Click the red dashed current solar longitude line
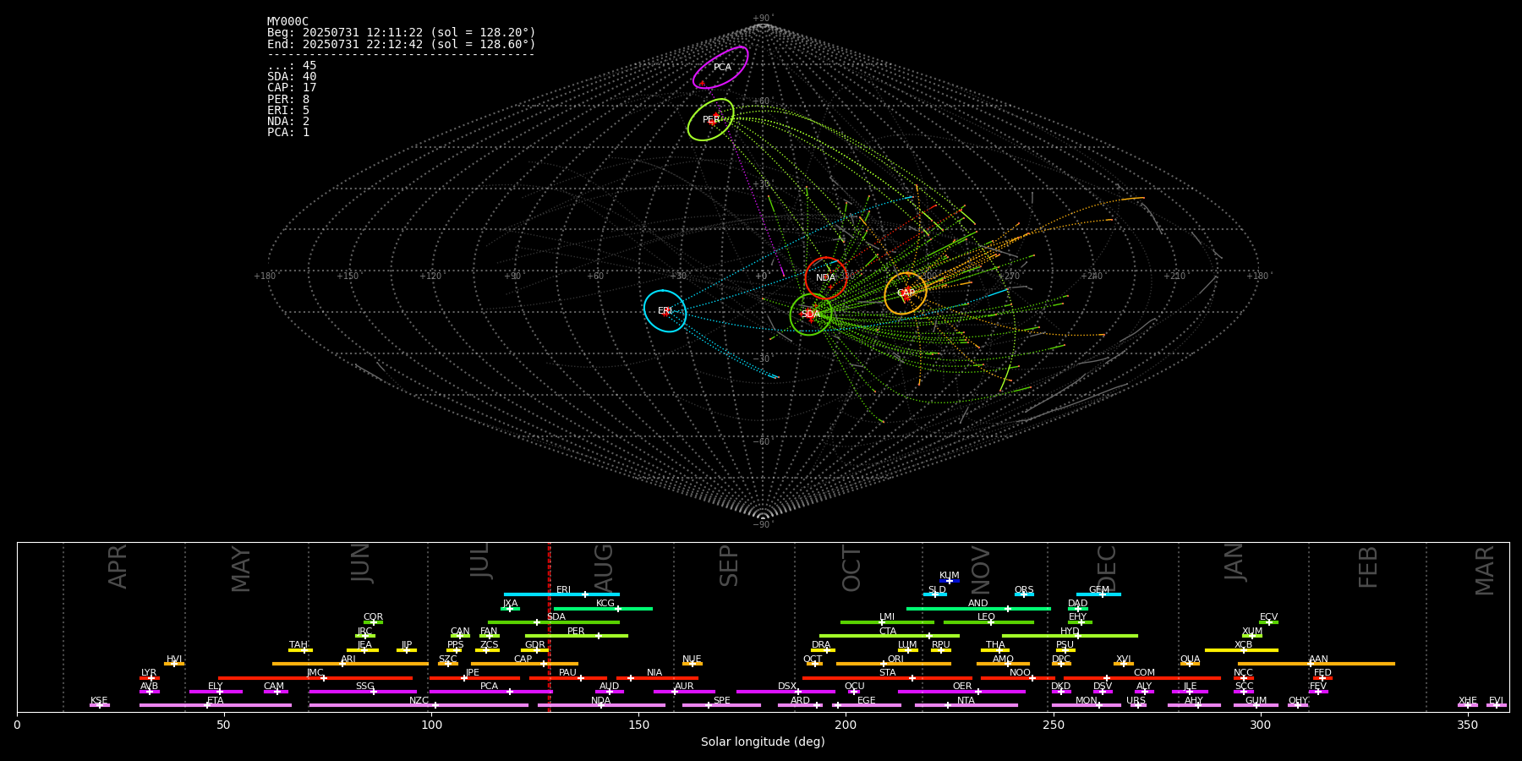 550,627
